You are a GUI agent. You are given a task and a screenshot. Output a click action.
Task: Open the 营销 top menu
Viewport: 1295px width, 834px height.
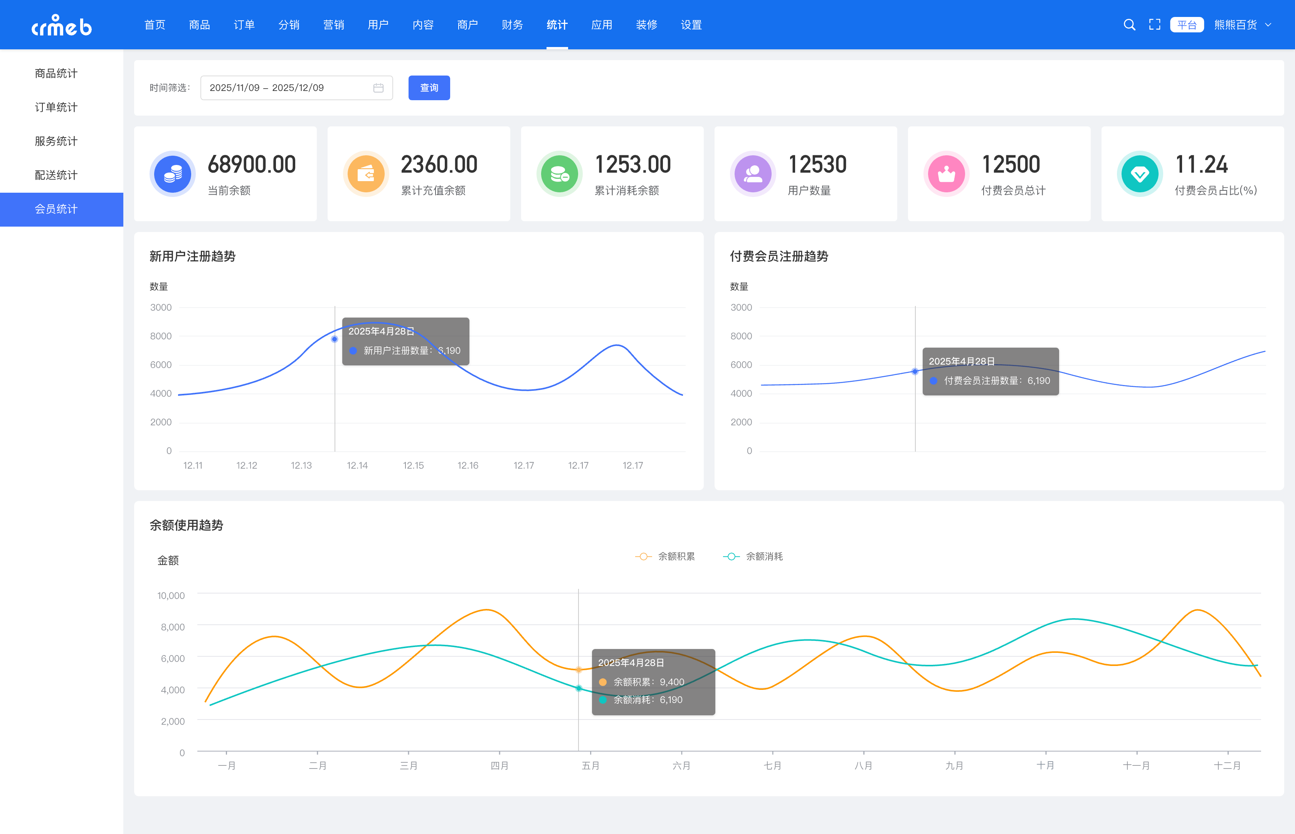click(x=333, y=25)
